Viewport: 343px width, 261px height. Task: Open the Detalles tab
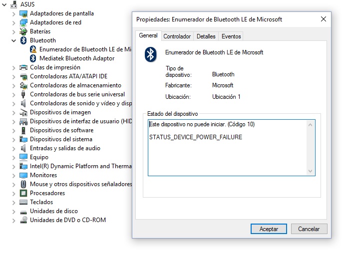click(x=206, y=36)
